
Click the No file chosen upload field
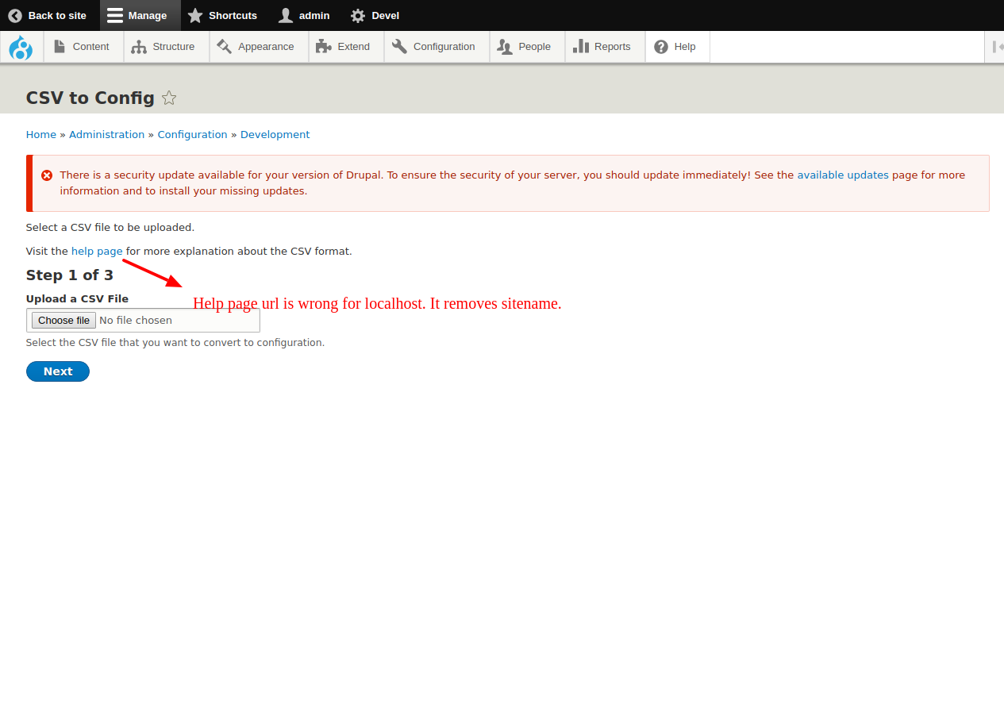143,320
